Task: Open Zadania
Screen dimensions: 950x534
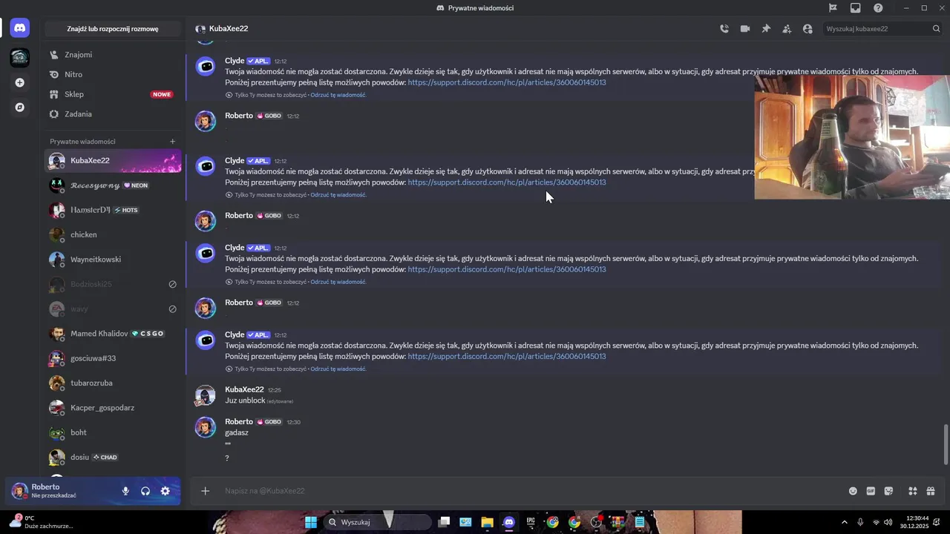Action: [113, 114]
